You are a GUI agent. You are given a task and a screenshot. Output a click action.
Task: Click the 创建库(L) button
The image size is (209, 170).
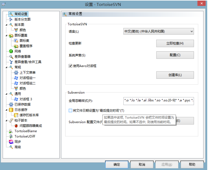pyautogui.click(x=175, y=75)
